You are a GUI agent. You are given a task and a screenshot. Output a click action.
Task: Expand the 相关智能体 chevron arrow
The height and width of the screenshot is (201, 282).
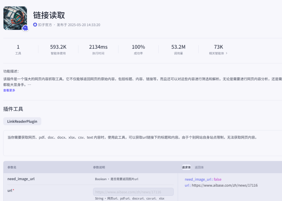[x=226, y=53]
